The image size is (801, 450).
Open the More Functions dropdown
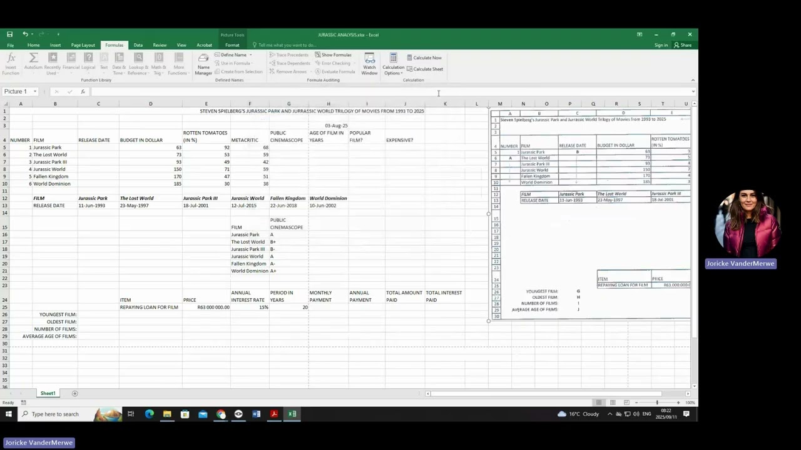(179, 64)
